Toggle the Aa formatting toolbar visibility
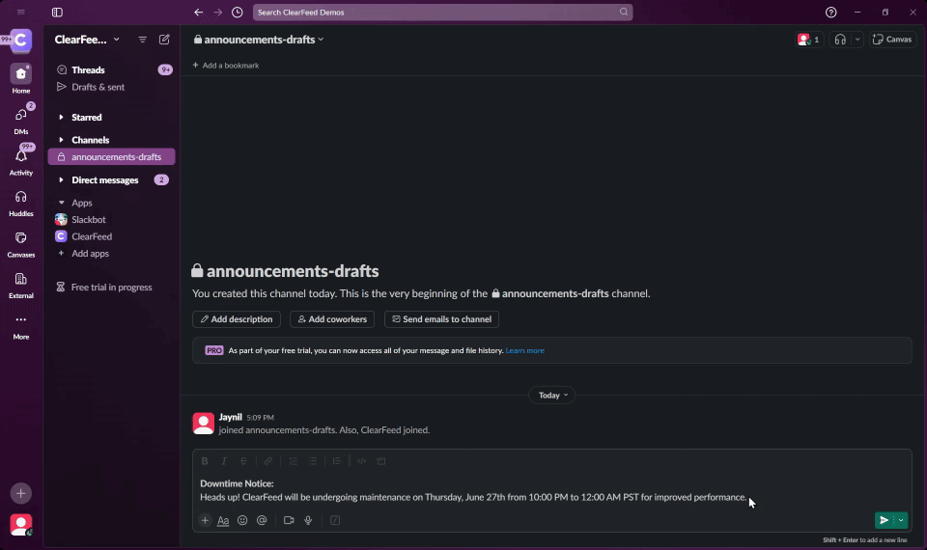927x550 pixels. coord(223,520)
